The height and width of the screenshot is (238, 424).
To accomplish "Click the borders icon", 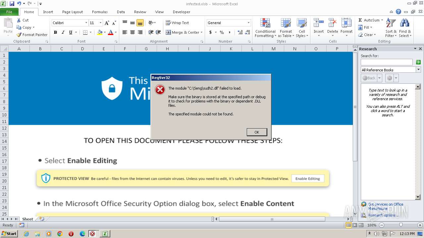I will click(x=85, y=32).
